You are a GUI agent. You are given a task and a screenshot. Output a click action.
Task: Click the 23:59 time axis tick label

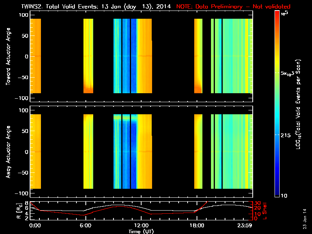point(245,225)
